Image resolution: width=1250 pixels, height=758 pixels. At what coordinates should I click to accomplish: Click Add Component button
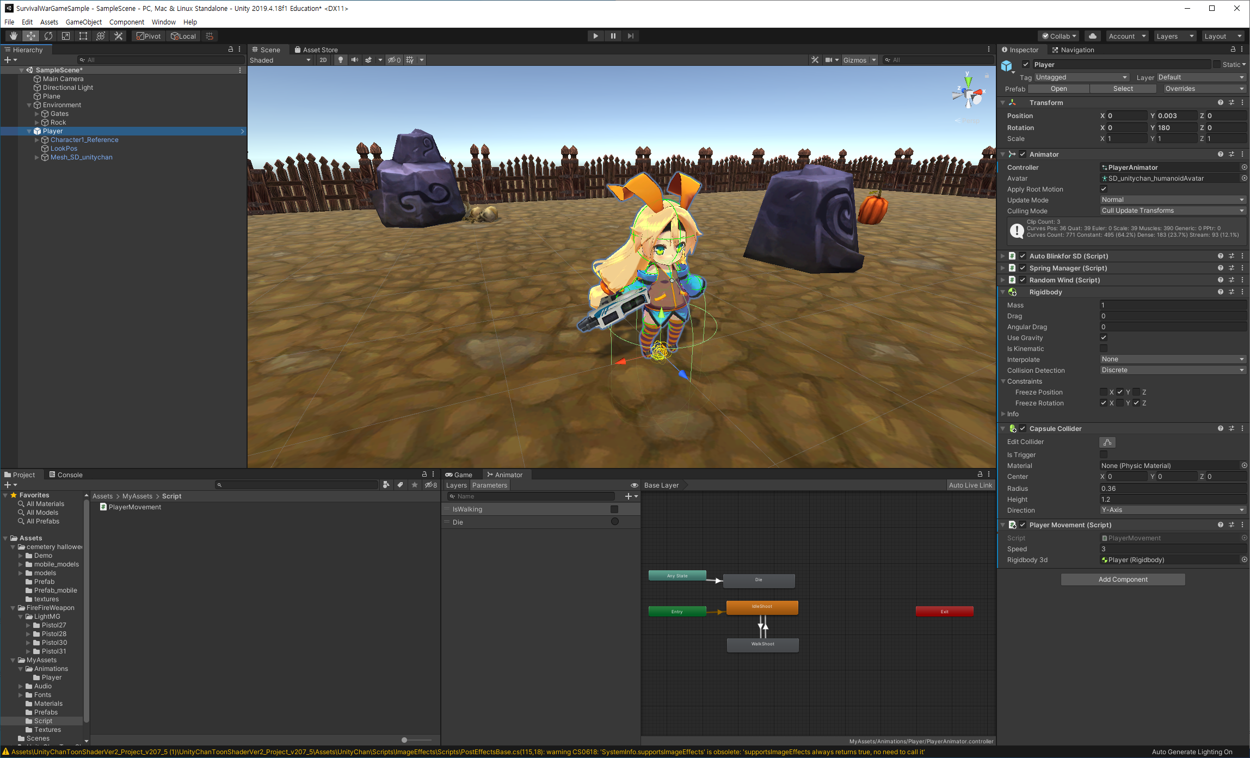pyautogui.click(x=1123, y=580)
